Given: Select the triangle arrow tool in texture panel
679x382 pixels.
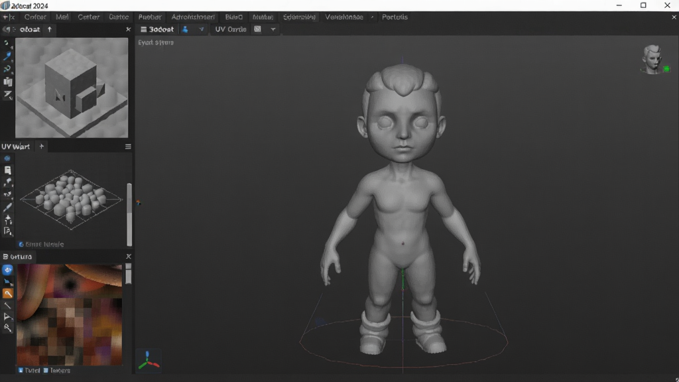Looking at the screenshot, I should pyautogui.click(x=7, y=317).
